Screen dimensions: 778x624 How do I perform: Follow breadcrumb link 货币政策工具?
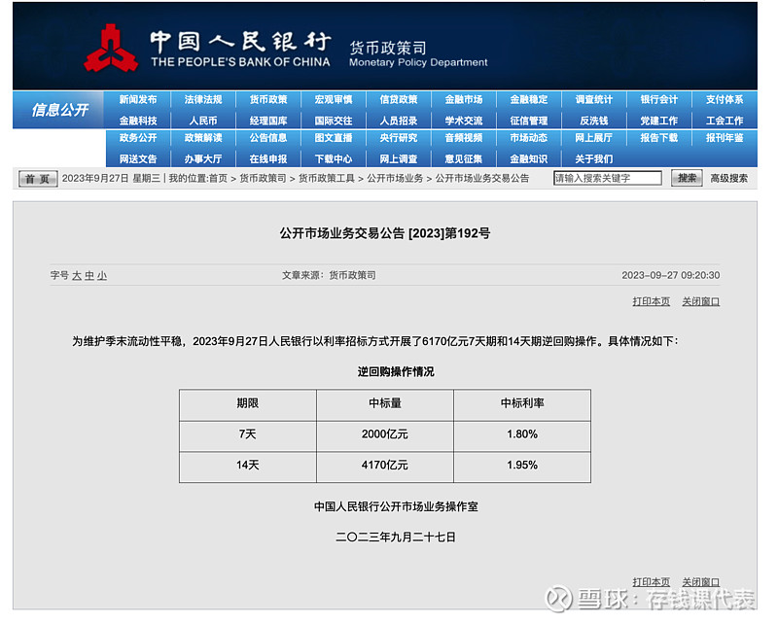327,178
